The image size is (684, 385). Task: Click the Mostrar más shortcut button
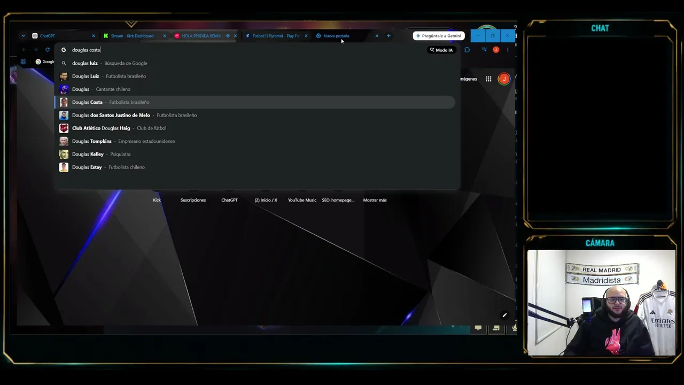[x=375, y=200]
